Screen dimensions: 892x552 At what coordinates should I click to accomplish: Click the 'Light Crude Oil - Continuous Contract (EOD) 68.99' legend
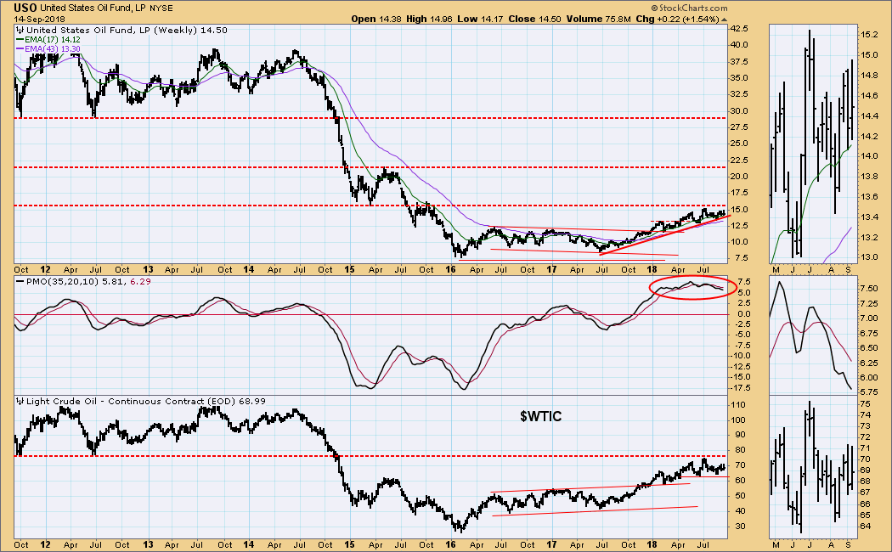(x=146, y=402)
